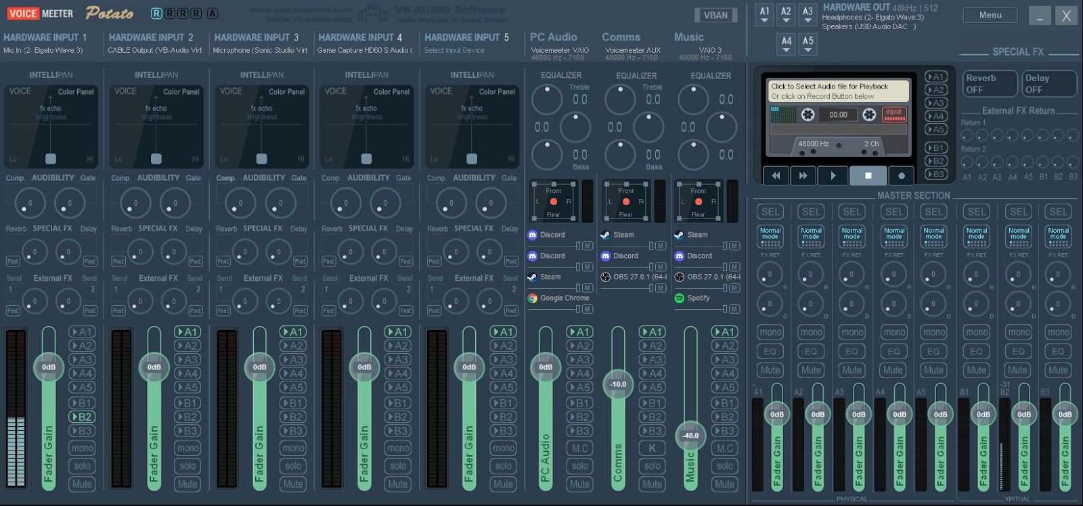Click the Music fader knob at -40.0
Viewport: 1083px width, 506px height.
(x=690, y=436)
